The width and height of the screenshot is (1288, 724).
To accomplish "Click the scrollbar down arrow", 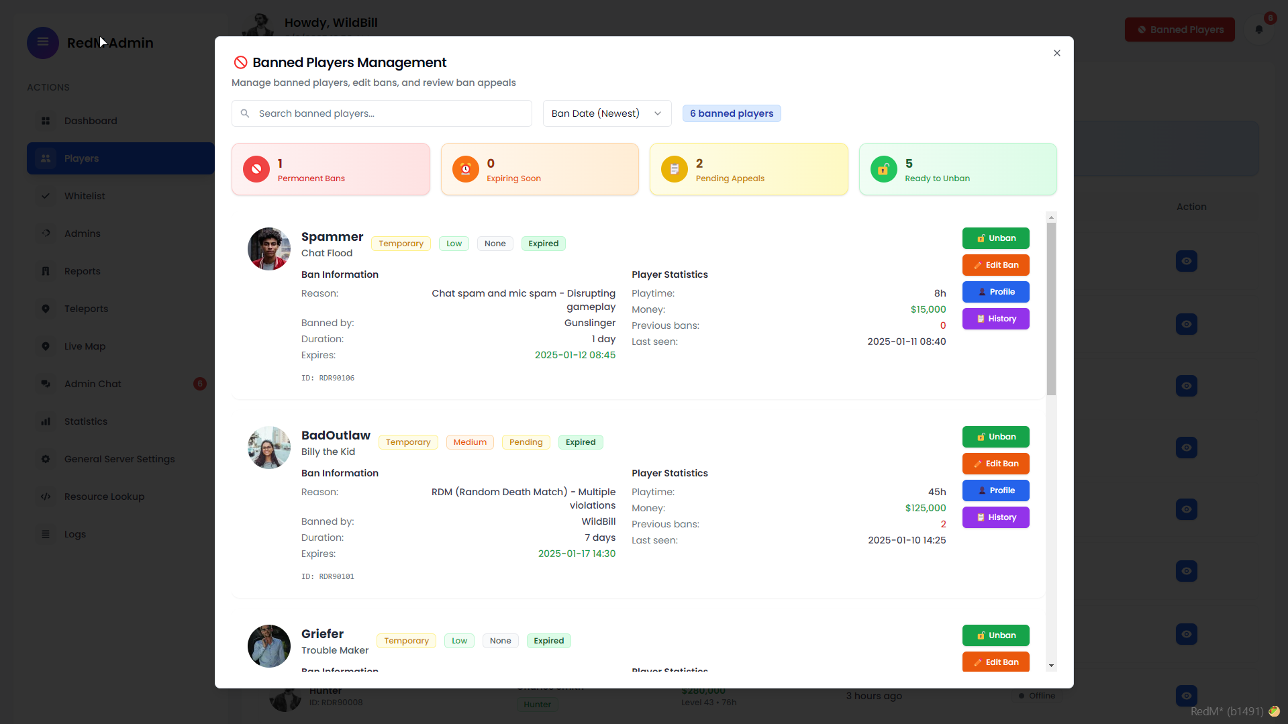I will (x=1051, y=666).
